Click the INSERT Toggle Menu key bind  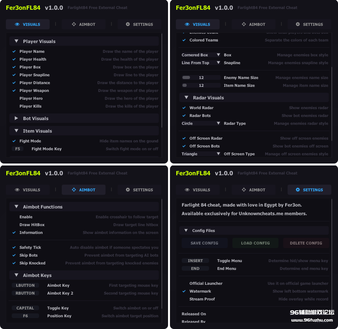(195, 261)
